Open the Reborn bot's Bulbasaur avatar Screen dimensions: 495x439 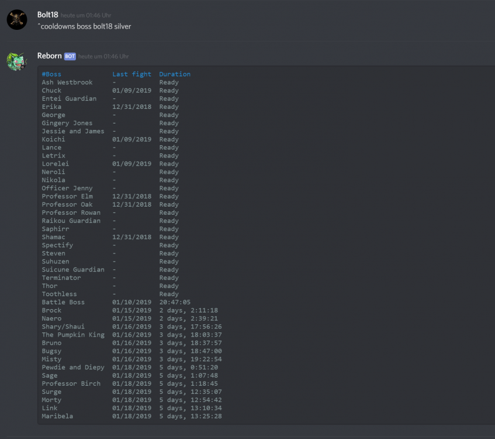coord(17,61)
